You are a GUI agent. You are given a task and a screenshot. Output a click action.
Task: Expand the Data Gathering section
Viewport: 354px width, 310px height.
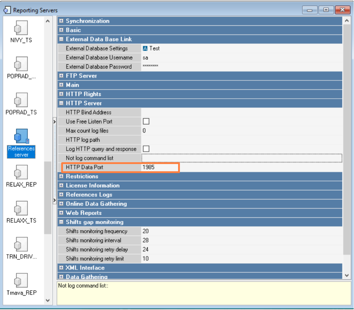61,277
